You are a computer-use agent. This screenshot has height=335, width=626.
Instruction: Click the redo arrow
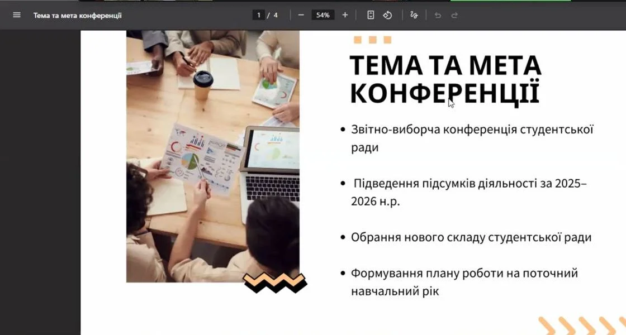pos(454,15)
